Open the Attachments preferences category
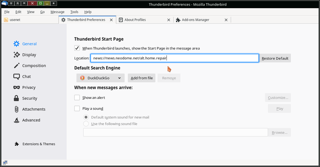Image resolution: width=320 pixels, height=167 pixels. pos(34,109)
